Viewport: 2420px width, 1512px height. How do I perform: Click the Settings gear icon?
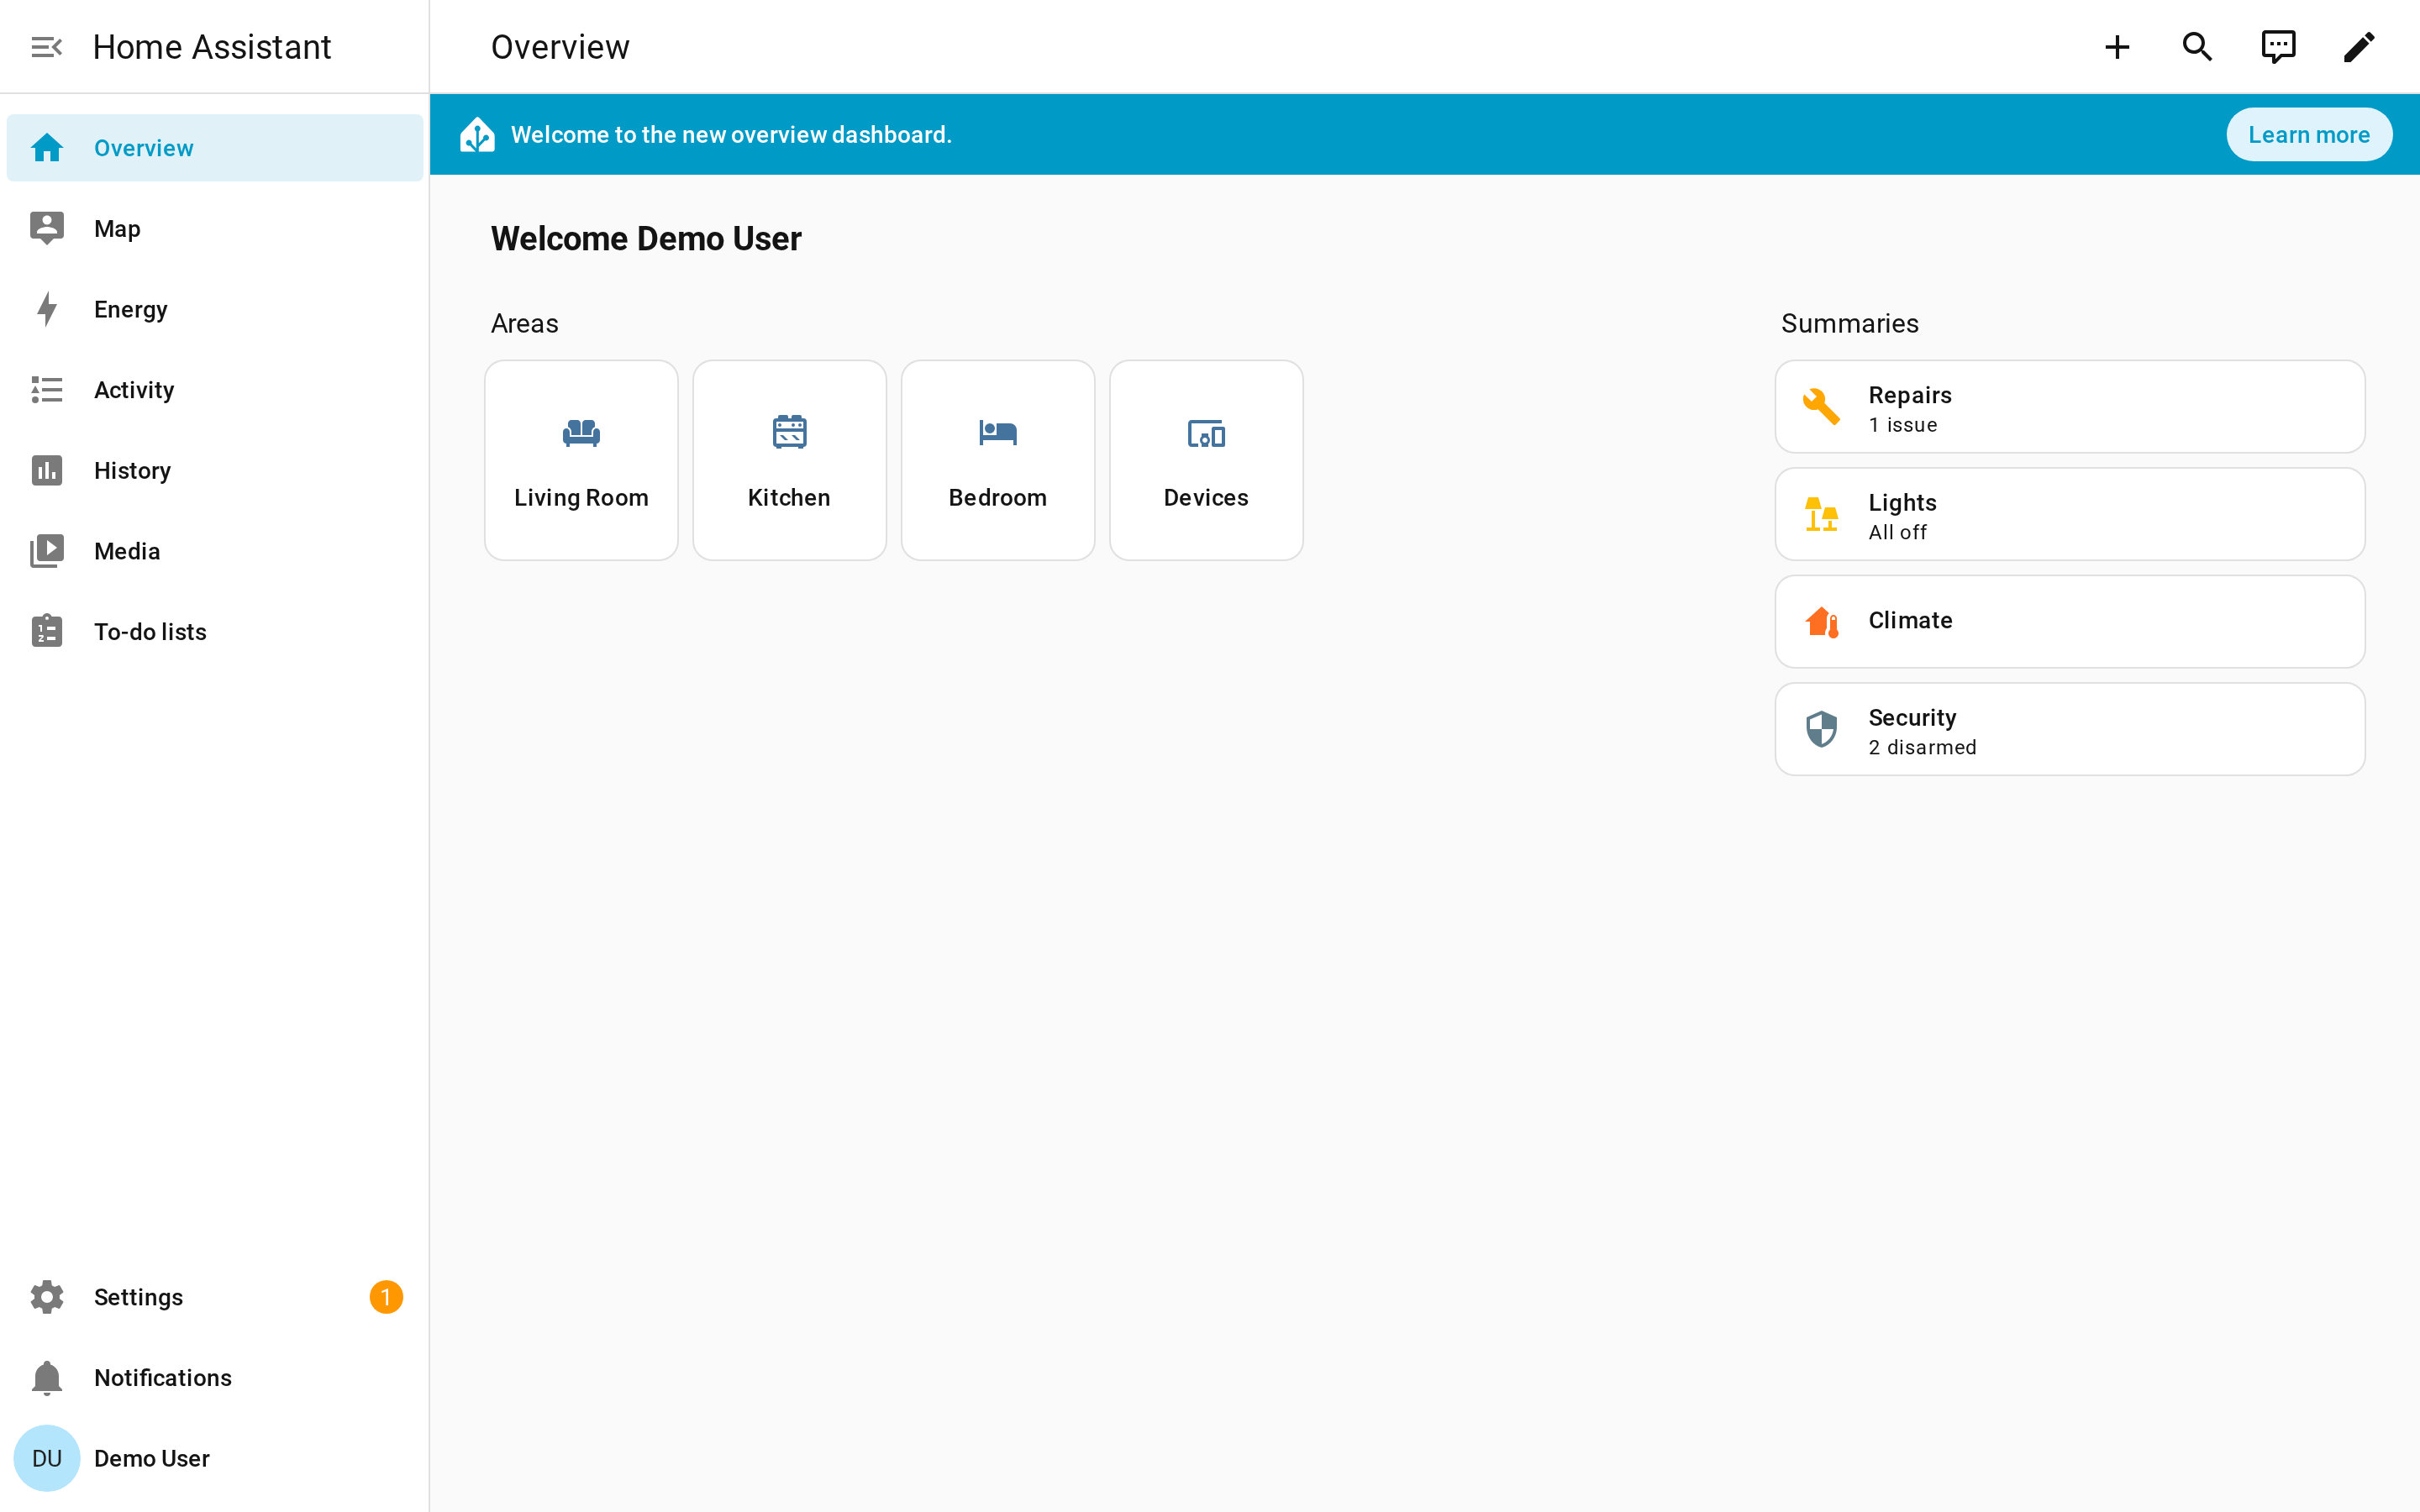(x=47, y=1297)
